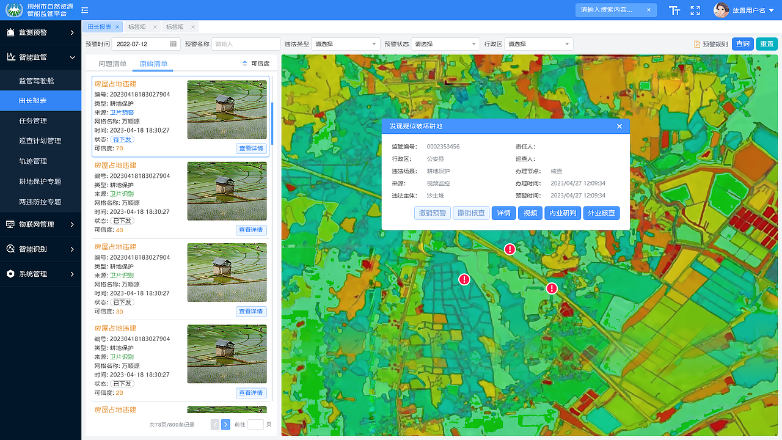Open 耕地保护专题 in the sidebar
The width and height of the screenshot is (782, 440).
tap(40, 181)
